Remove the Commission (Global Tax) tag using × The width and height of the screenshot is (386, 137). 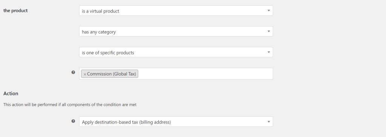coord(85,74)
